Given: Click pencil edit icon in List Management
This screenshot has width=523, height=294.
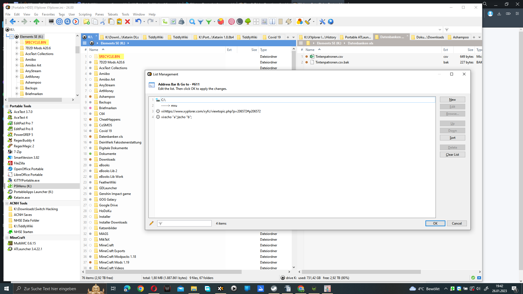Looking at the screenshot, I should tap(151, 223).
